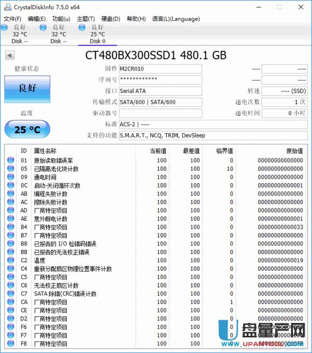Click status icon for attribute B4

(x=11, y=227)
